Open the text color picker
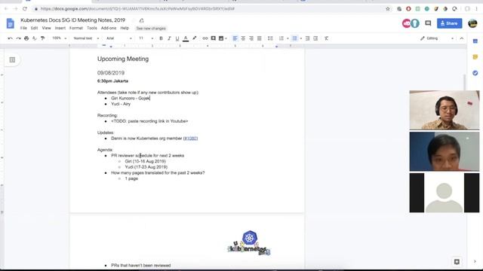The image size is (483, 271). click(x=186, y=38)
